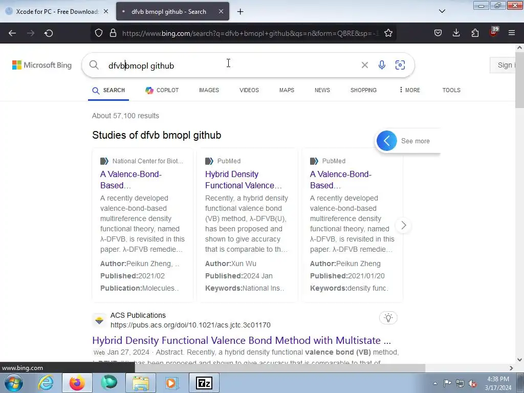This screenshot has width=524, height=393.
Task: Click the Firefox URL address bar
Action: (x=251, y=33)
